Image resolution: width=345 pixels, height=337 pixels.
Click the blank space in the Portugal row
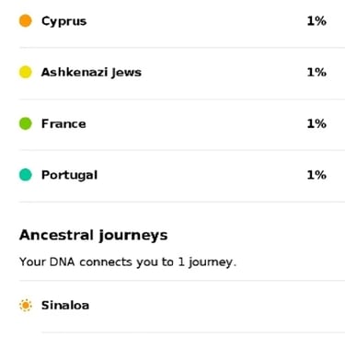201,175
